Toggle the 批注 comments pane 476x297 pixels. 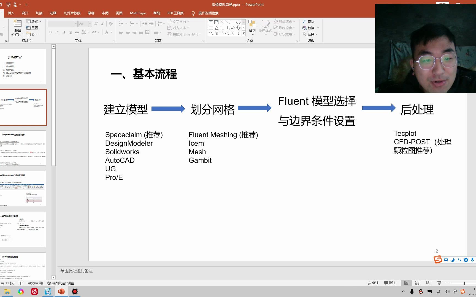click(x=390, y=283)
